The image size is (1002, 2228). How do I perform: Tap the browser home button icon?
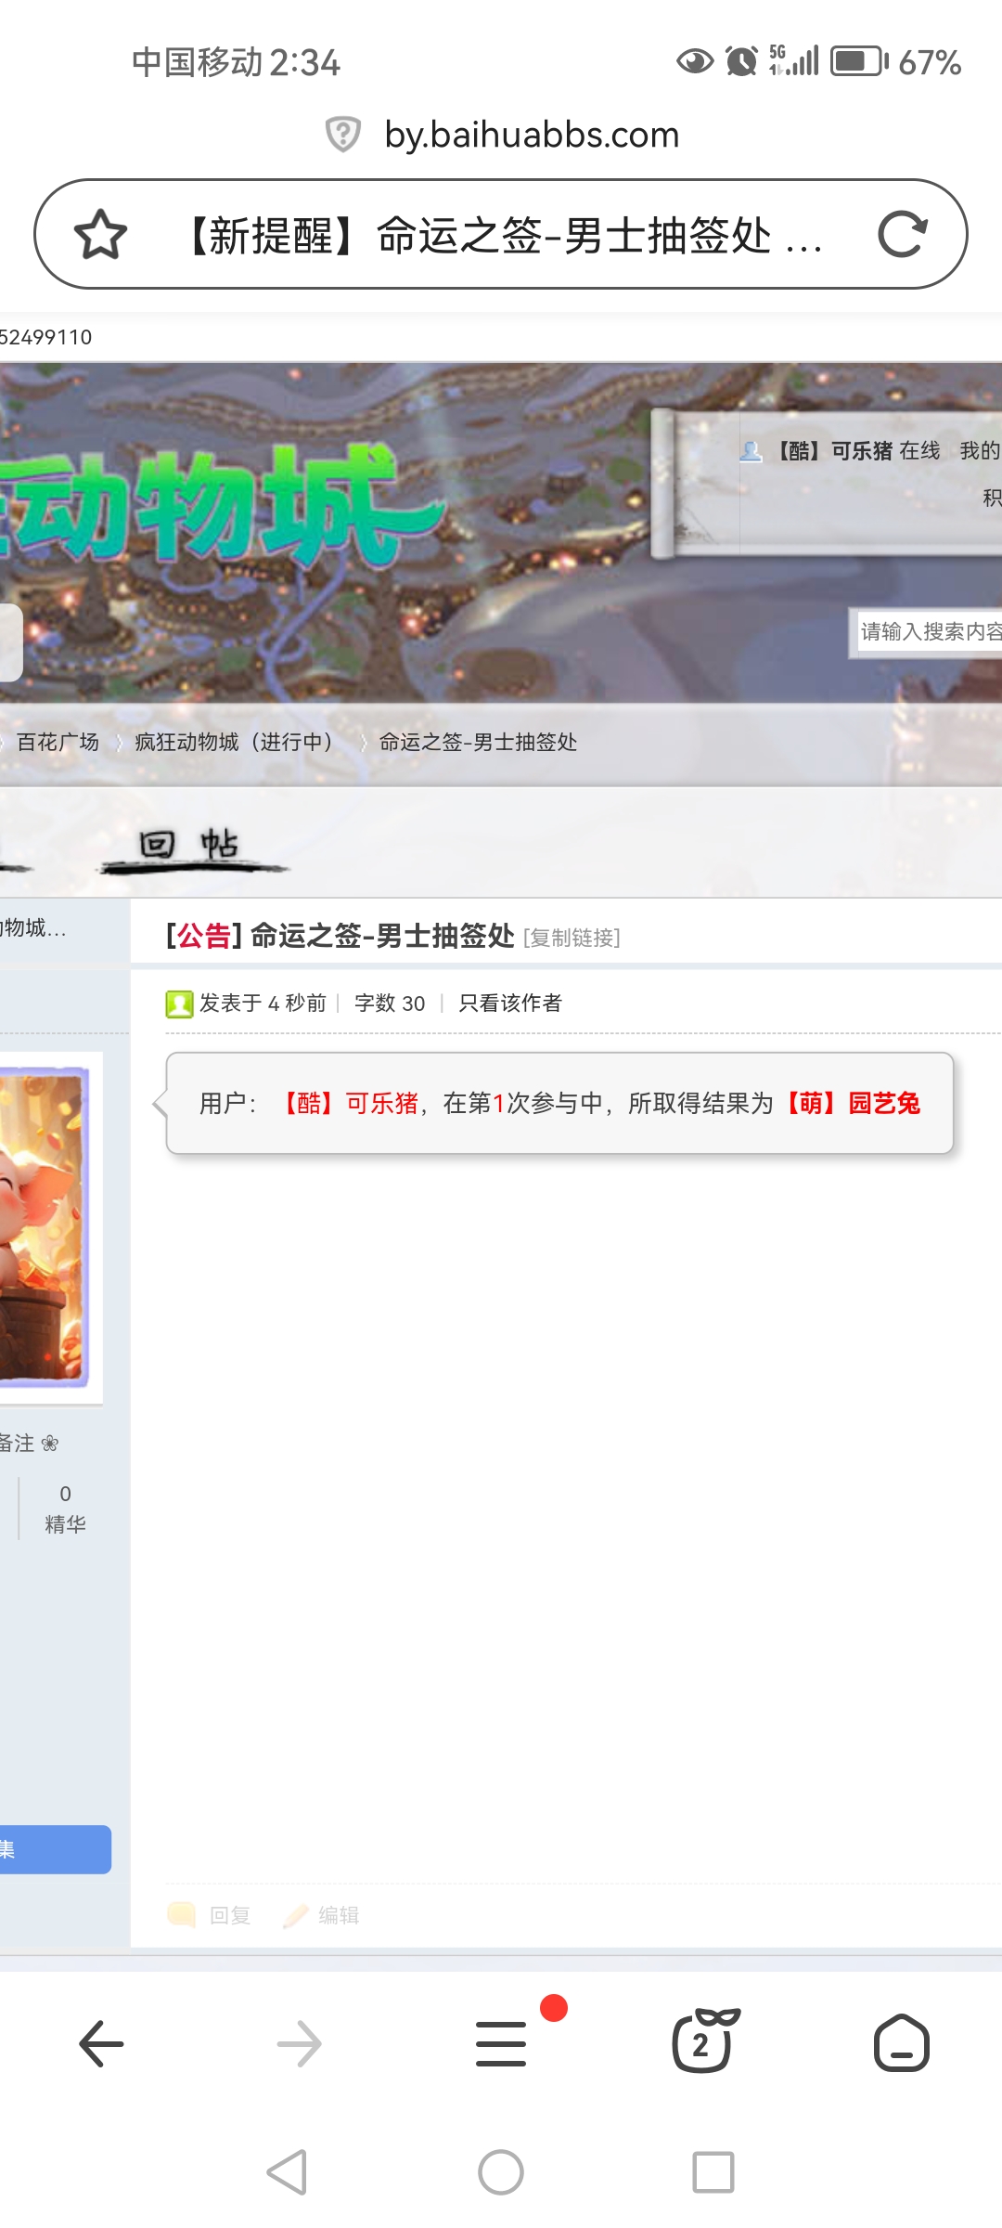tap(902, 2043)
